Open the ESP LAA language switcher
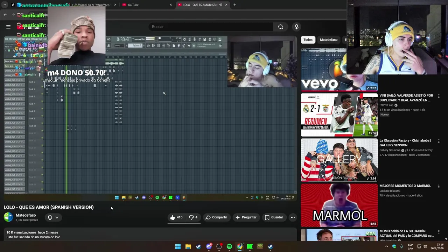The width and height of the screenshot is (448, 252). click(410, 246)
